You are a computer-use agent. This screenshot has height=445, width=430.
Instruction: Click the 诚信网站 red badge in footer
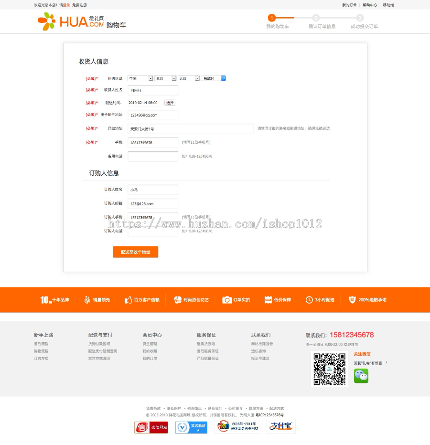[151, 427]
